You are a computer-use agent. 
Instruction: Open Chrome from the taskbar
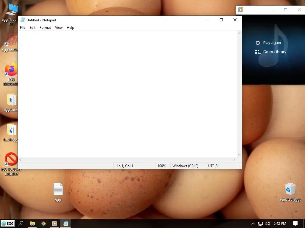pyautogui.click(x=43, y=224)
